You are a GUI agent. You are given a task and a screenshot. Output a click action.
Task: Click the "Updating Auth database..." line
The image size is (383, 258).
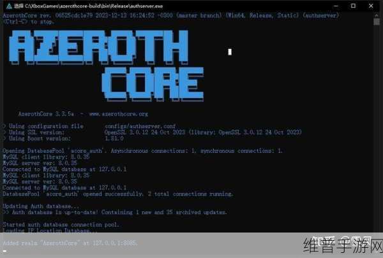click(x=41, y=206)
